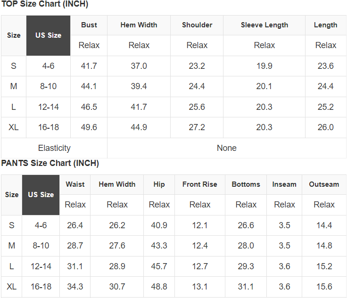
Task: Click the Shoulder column header
Action: tap(197, 25)
